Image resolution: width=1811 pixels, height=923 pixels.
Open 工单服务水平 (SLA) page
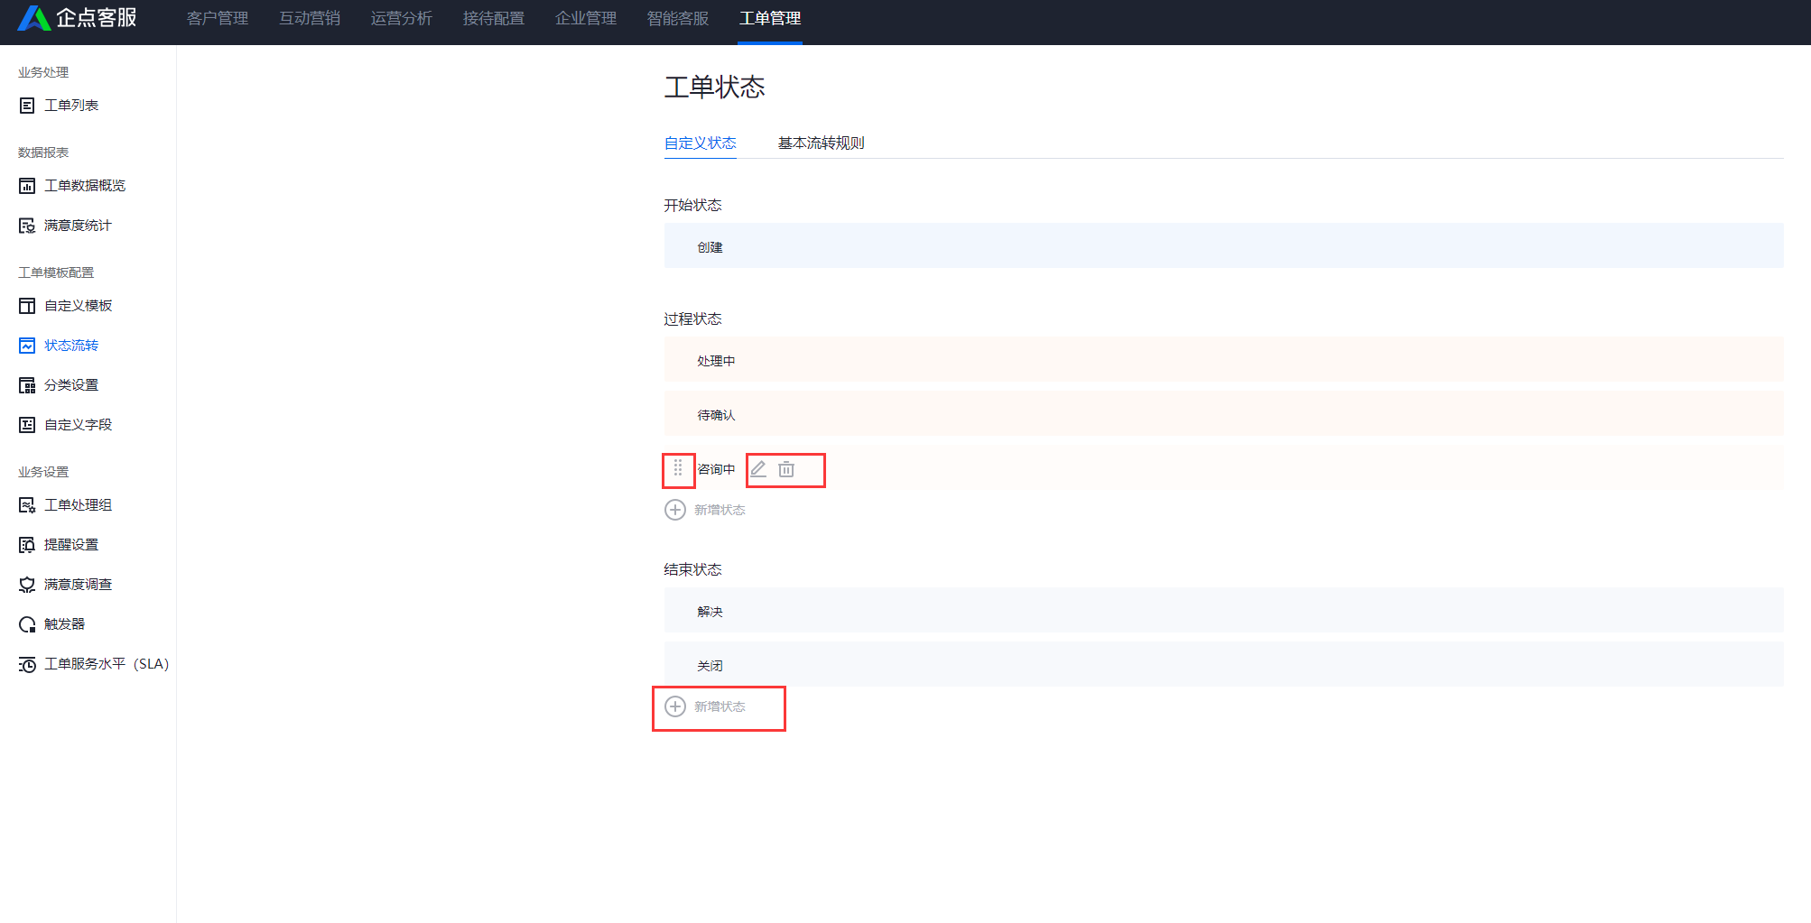[107, 664]
